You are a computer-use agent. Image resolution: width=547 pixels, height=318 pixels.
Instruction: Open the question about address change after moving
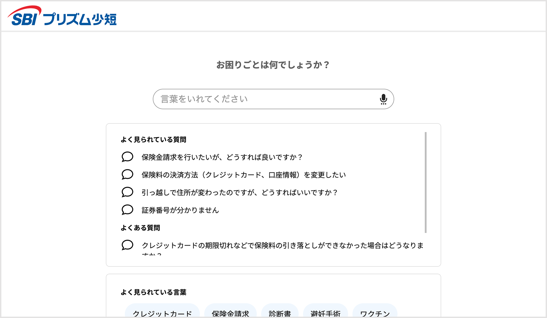click(239, 192)
